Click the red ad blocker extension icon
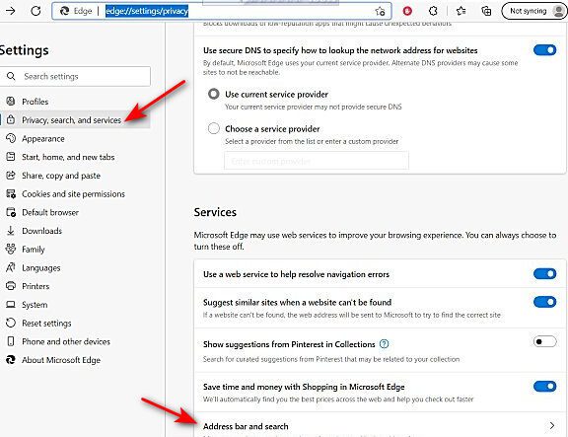Image resolution: width=568 pixels, height=437 pixels. click(407, 11)
